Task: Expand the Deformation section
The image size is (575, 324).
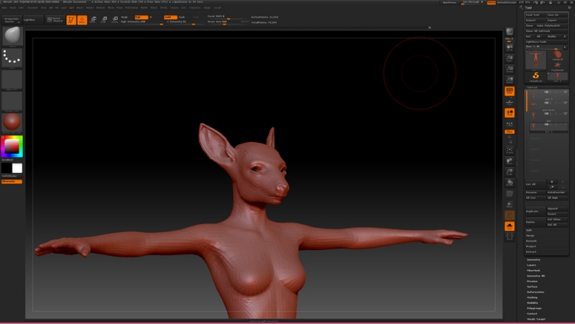Action: [536, 292]
